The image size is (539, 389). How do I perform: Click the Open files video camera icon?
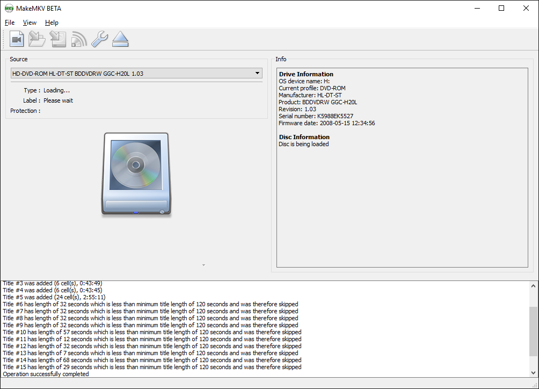pos(17,39)
